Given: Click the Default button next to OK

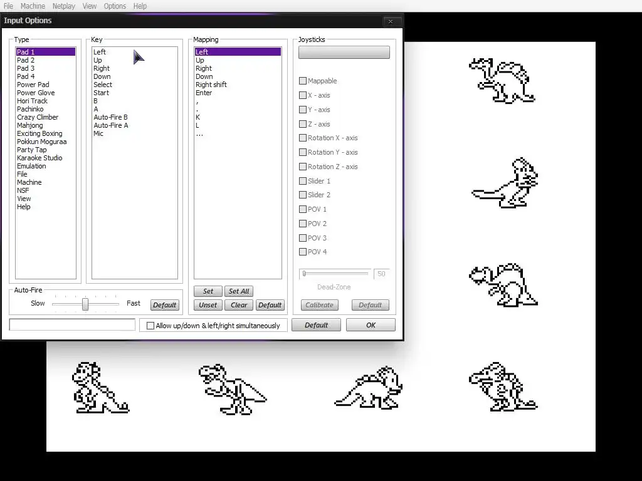Looking at the screenshot, I should point(316,325).
